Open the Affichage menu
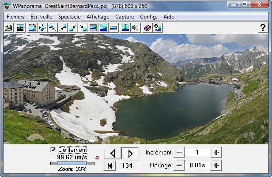This screenshot has height=177, width=272. click(x=98, y=17)
